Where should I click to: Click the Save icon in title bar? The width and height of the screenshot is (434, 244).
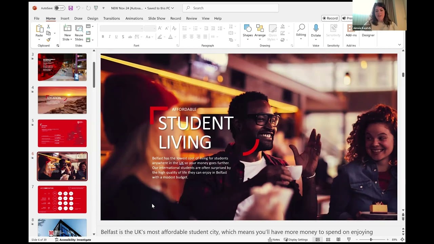[71, 8]
